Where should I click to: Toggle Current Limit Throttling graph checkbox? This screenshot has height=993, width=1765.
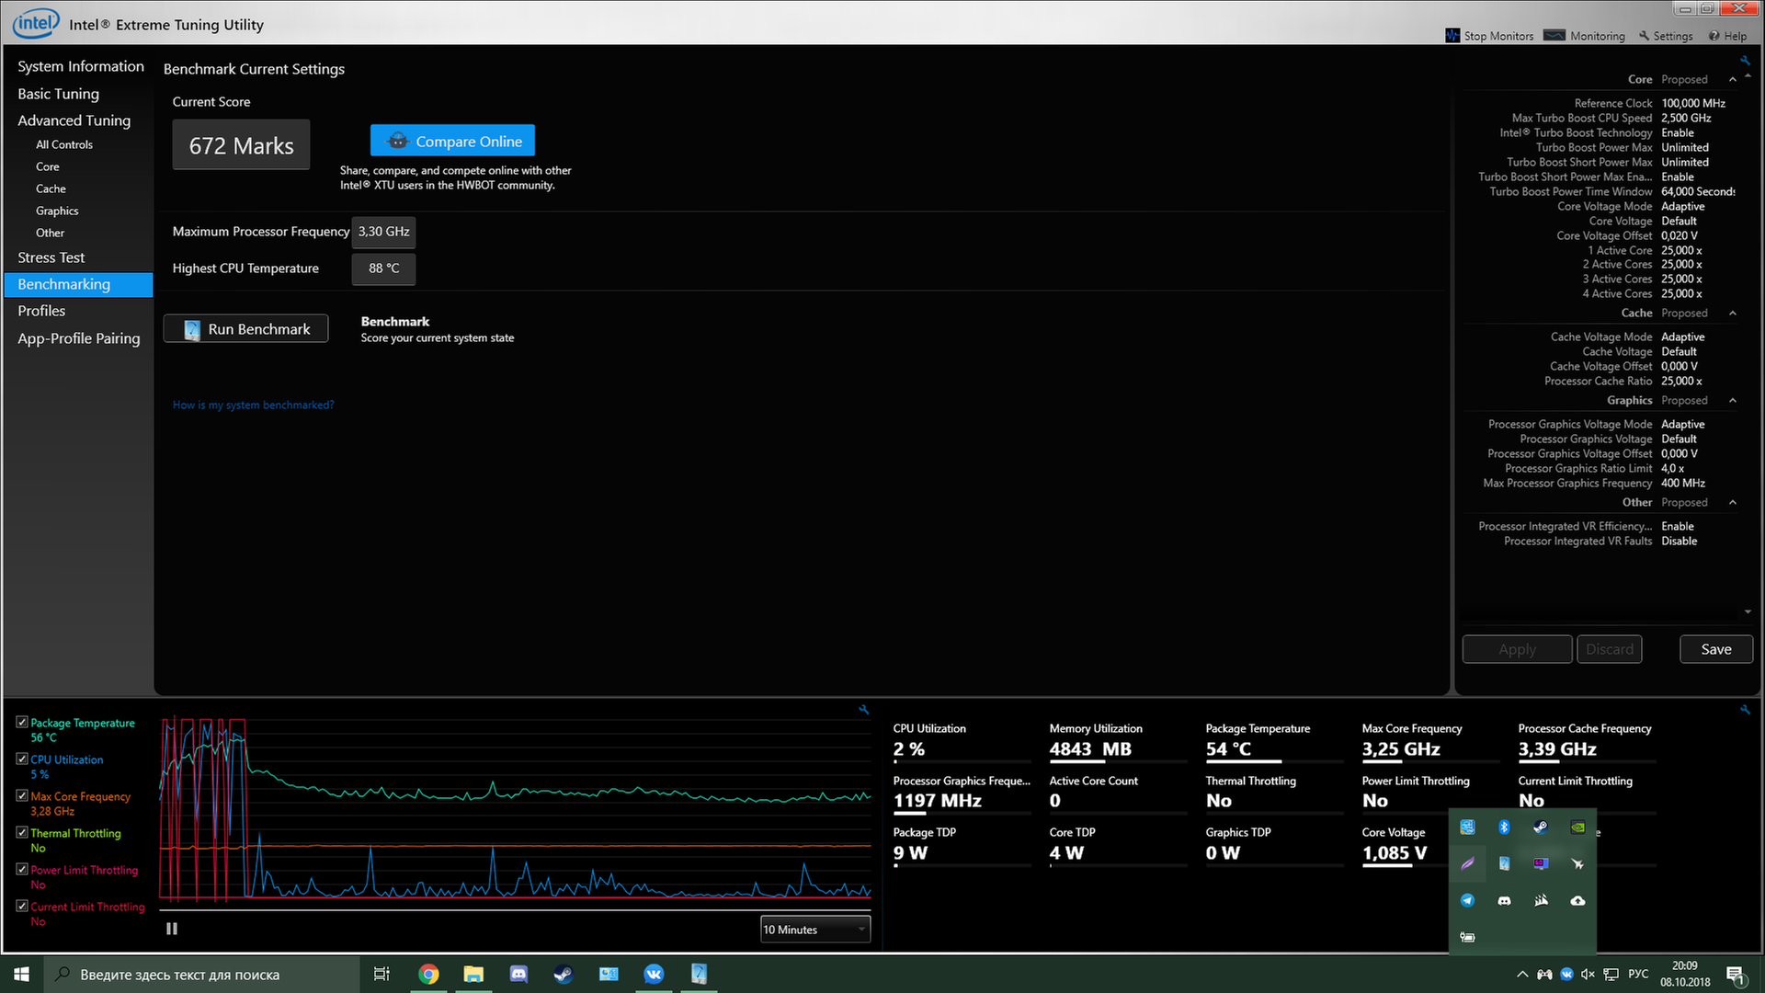pyautogui.click(x=22, y=907)
